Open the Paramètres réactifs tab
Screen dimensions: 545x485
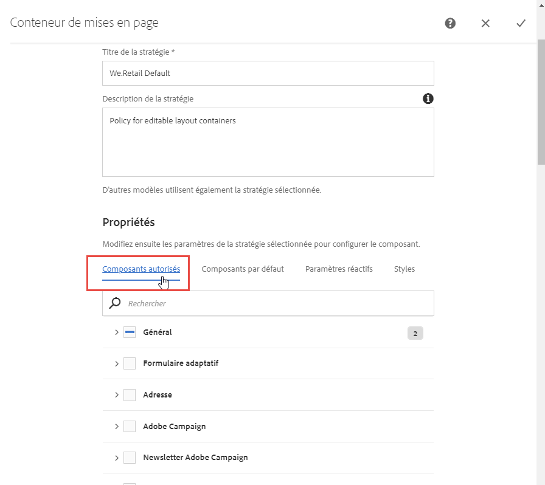pyautogui.click(x=339, y=269)
